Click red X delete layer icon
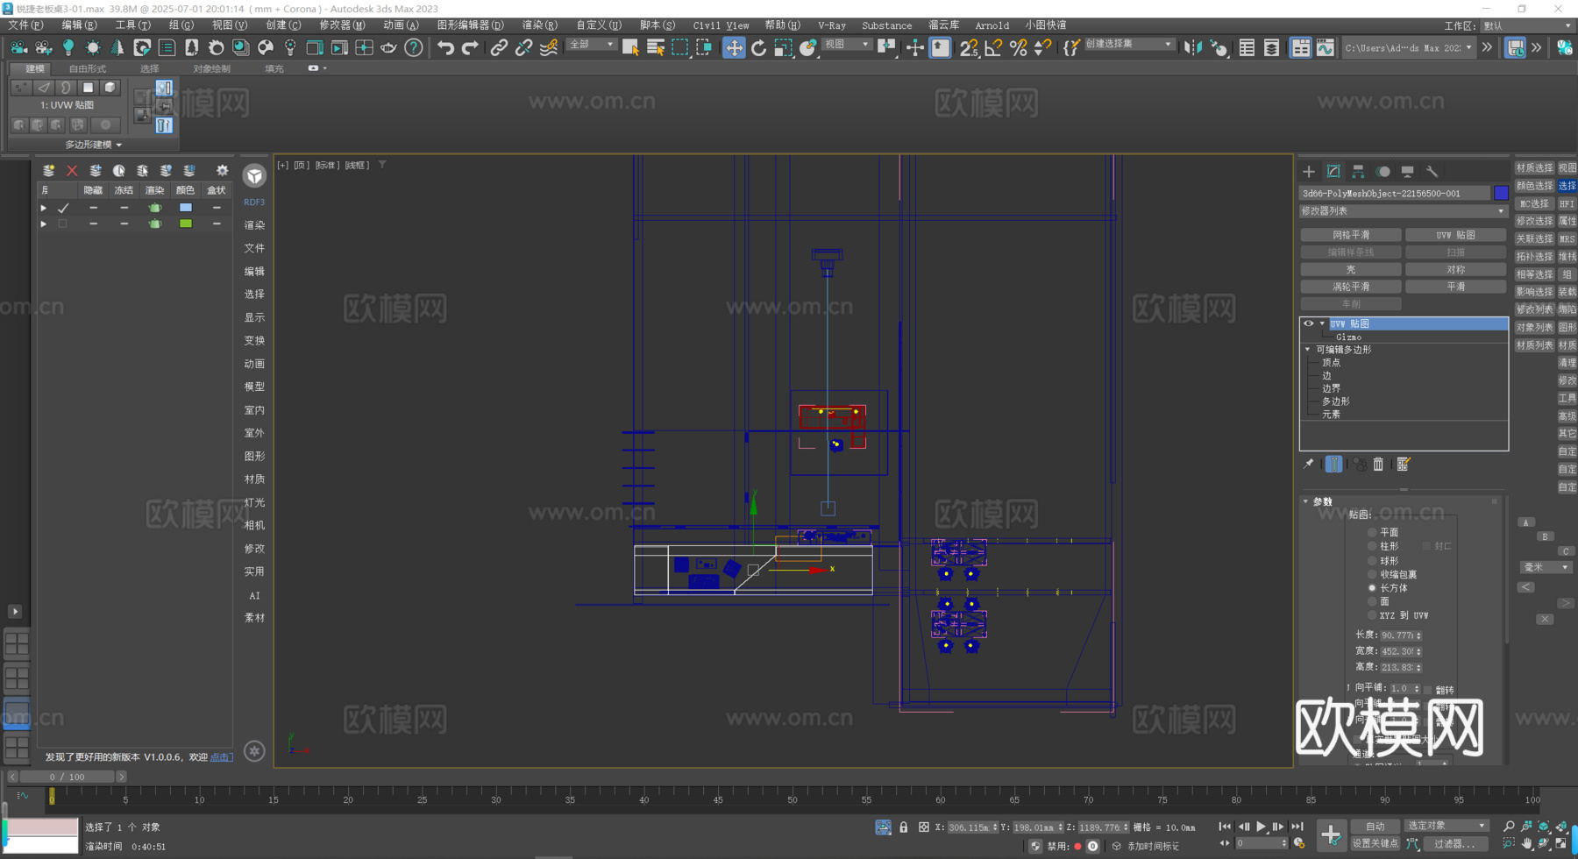The height and width of the screenshot is (859, 1578). (x=72, y=170)
